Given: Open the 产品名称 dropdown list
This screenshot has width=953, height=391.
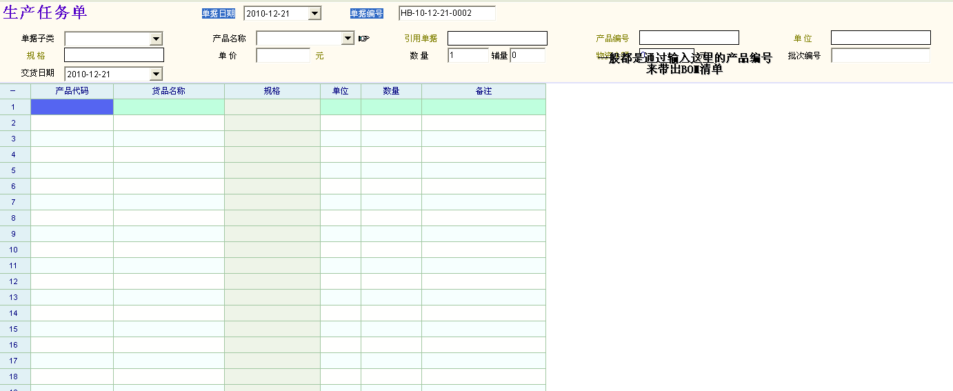Looking at the screenshot, I should pyautogui.click(x=348, y=39).
